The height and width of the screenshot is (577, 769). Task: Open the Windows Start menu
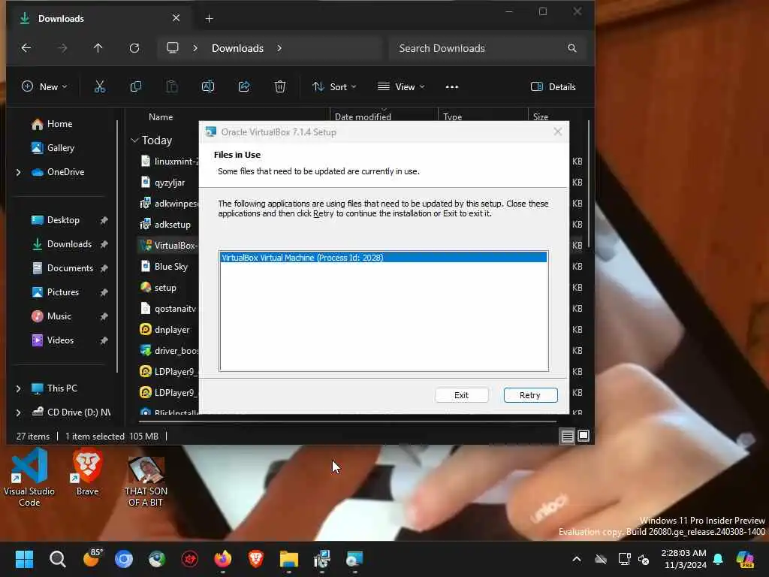coord(24,559)
